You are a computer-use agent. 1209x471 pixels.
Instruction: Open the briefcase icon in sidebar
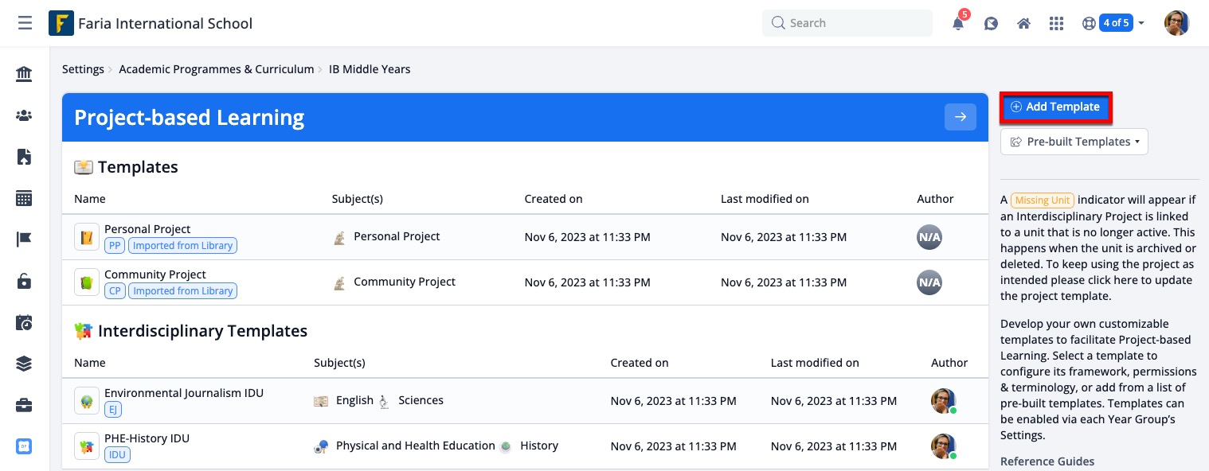(24, 406)
